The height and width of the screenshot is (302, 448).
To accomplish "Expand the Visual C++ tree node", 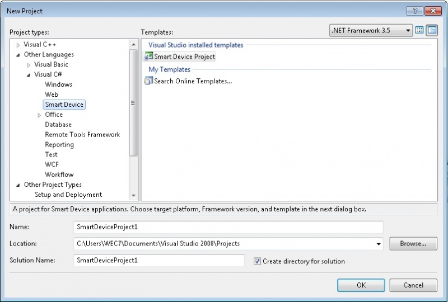I will pos(18,45).
